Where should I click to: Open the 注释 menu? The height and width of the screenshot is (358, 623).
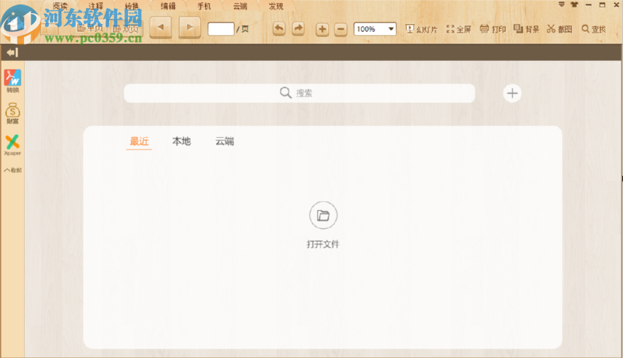click(95, 6)
